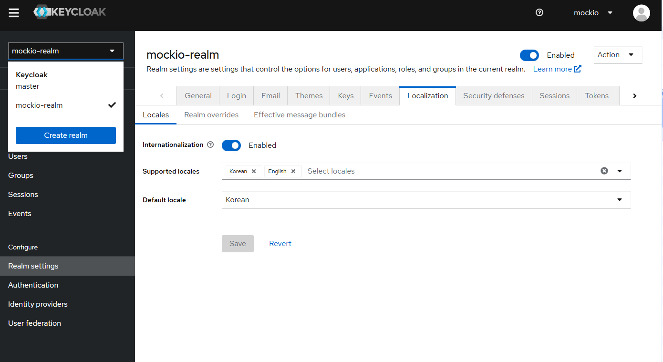Open the Learn more link

557,69
